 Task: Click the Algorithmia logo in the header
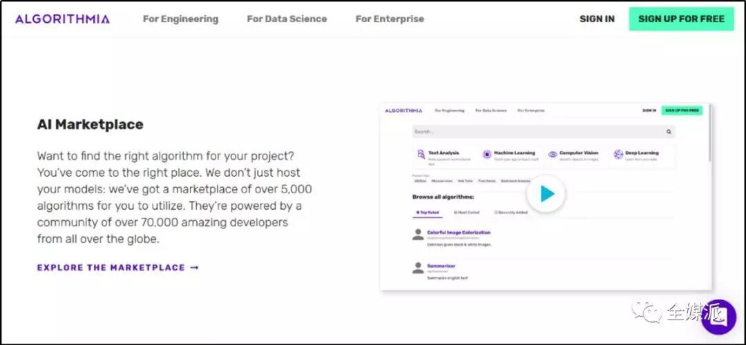(x=62, y=19)
